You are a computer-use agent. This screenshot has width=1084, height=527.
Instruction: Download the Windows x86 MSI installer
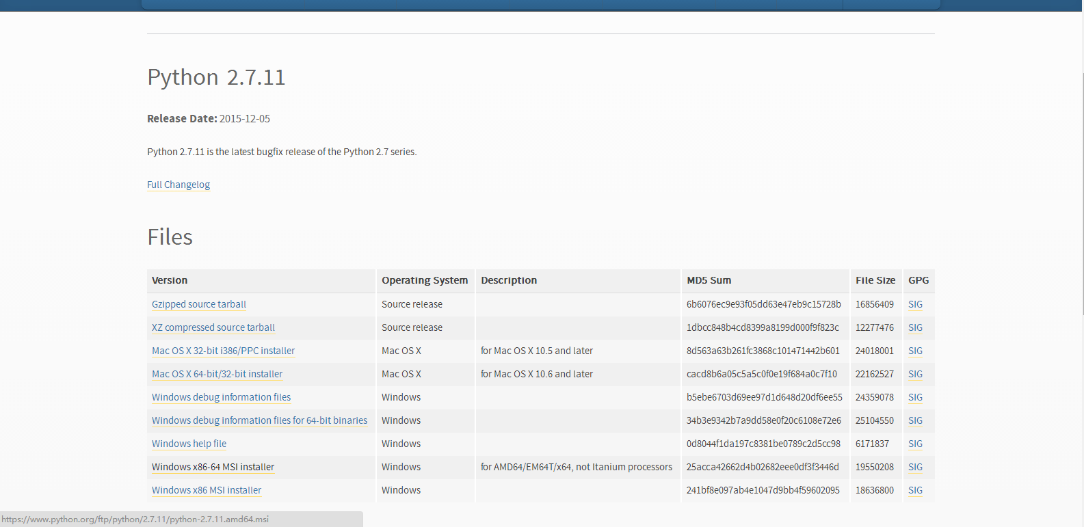(x=207, y=490)
